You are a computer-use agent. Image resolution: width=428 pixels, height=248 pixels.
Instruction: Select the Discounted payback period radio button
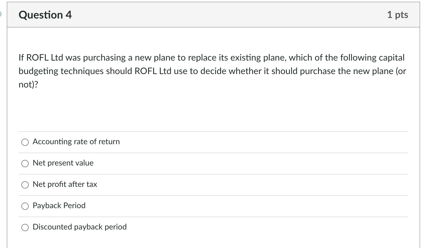25,228
